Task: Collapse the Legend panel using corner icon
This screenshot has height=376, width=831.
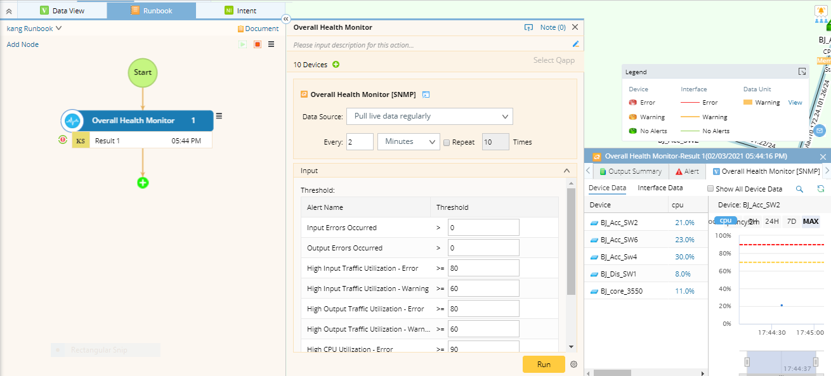Action: click(x=802, y=72)
